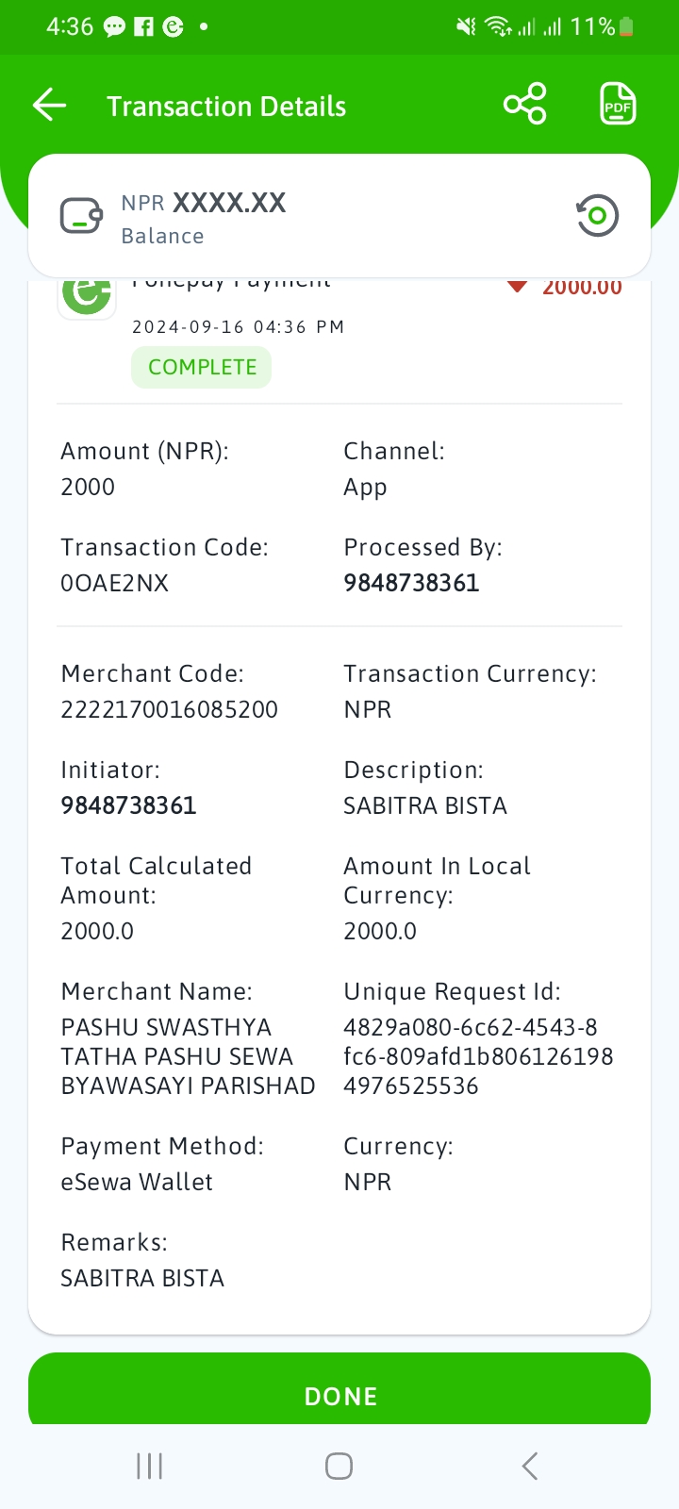
Task: Tap the Android home button
Action: pyautogui.click(x=339, y=1466)
